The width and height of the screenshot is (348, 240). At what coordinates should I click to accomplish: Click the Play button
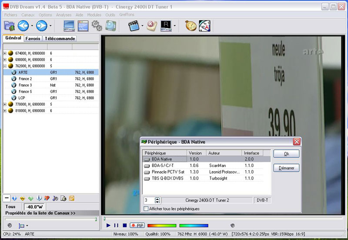[x=108, y=225]
